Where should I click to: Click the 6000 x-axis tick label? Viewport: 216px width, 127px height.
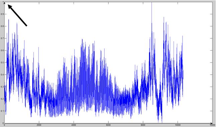point(108,125)
